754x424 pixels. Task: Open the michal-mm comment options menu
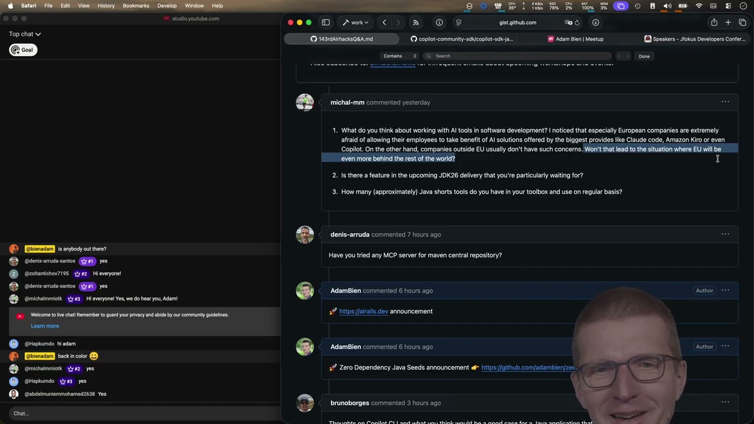pos(725,102)
